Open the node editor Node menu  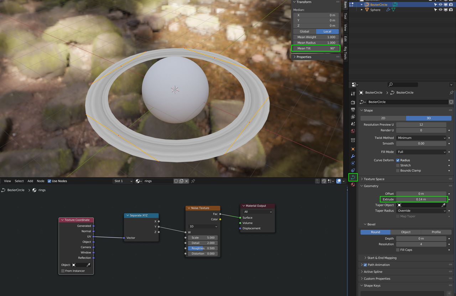click(41, 181)
